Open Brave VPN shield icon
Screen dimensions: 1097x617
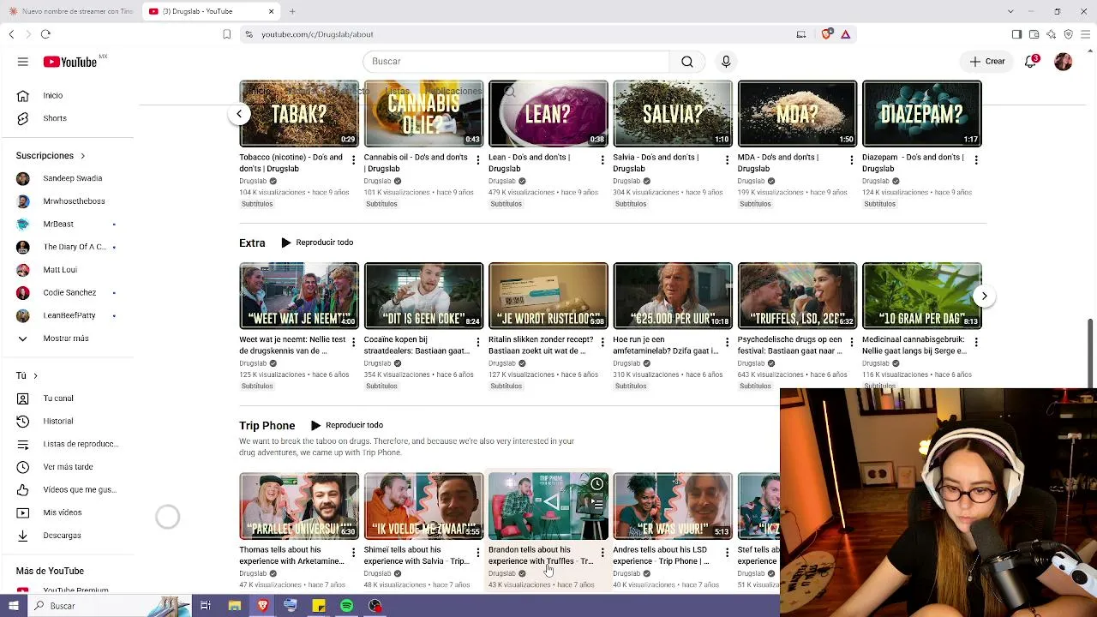click(x=1068, y=34)
